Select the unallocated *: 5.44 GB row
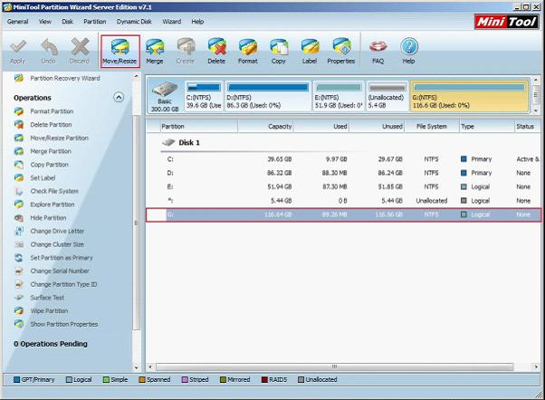The width and height of the screenshot is (545, 400). 343,201
